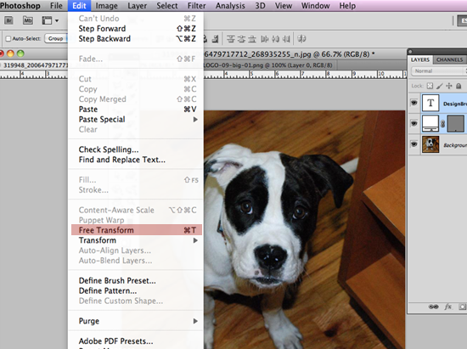Select the white shape layer thumbnail
Image resolution: width=467 pixels, height=349 pixels.
[430, 123]
